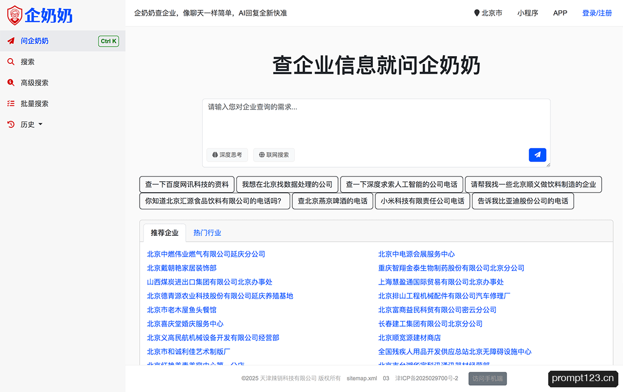Open the sitemap.xml footer link
Viewport: 623px width, 392px height.
point(362,379)
